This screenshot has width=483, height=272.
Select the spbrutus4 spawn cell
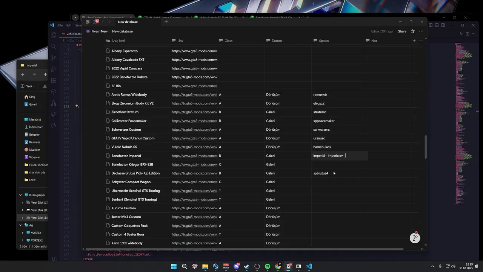(x=337, y=173)
